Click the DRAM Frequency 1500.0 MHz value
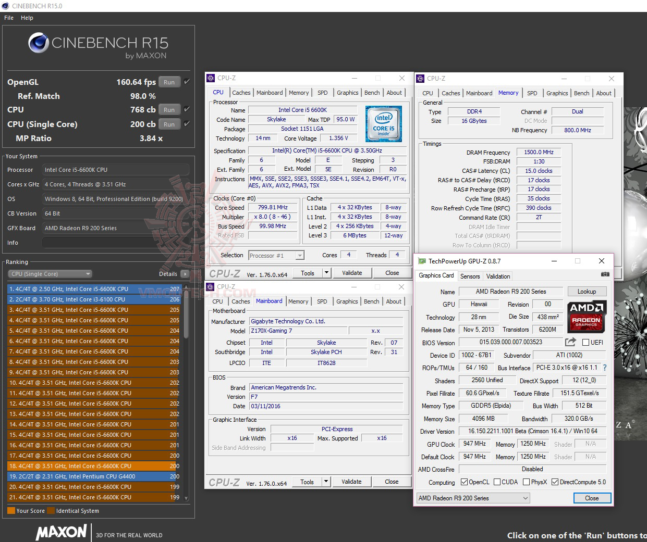The height and width of the screenshot is (542, 647). click(539, 152)
